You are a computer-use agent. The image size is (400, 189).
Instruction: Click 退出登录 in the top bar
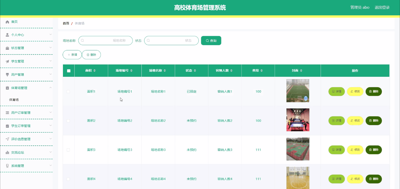[382, 7]
